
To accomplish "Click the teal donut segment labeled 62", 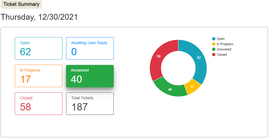I will 198,58.
